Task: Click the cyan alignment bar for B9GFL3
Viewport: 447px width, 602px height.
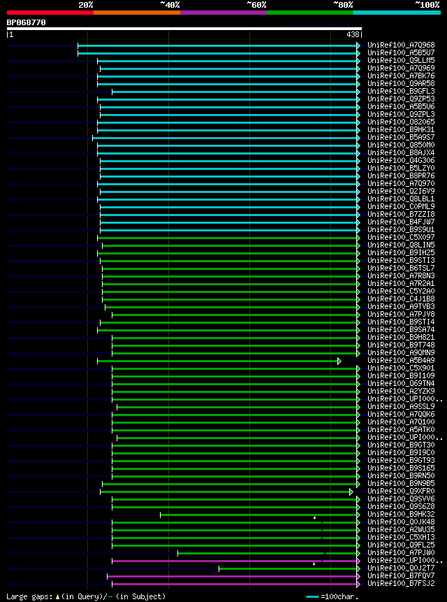Action: tap(234, 92)
